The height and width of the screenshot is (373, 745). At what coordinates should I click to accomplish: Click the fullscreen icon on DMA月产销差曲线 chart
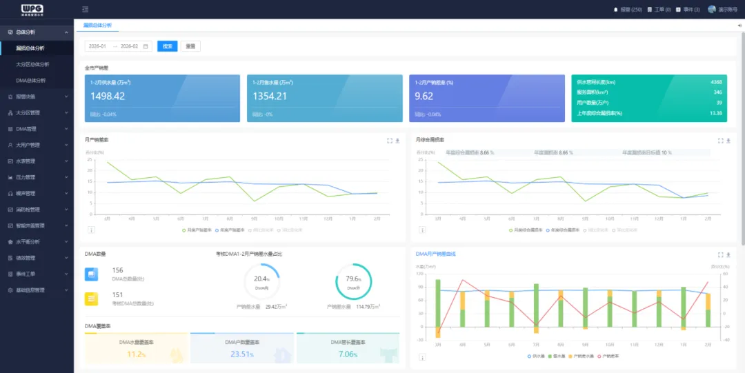(720, 254)
